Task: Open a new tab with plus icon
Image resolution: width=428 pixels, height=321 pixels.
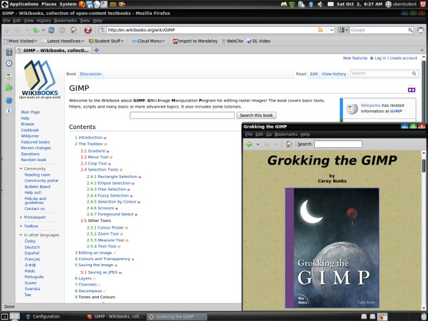Action: coord(96,50)
